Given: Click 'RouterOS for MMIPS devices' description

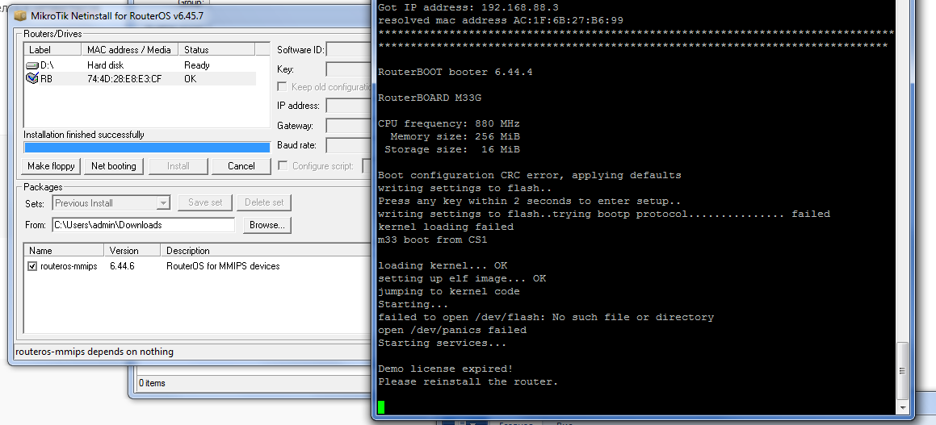Looking at the screenshot, I should click(223, 266).
